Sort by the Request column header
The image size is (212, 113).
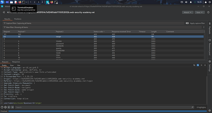point(10,32)
